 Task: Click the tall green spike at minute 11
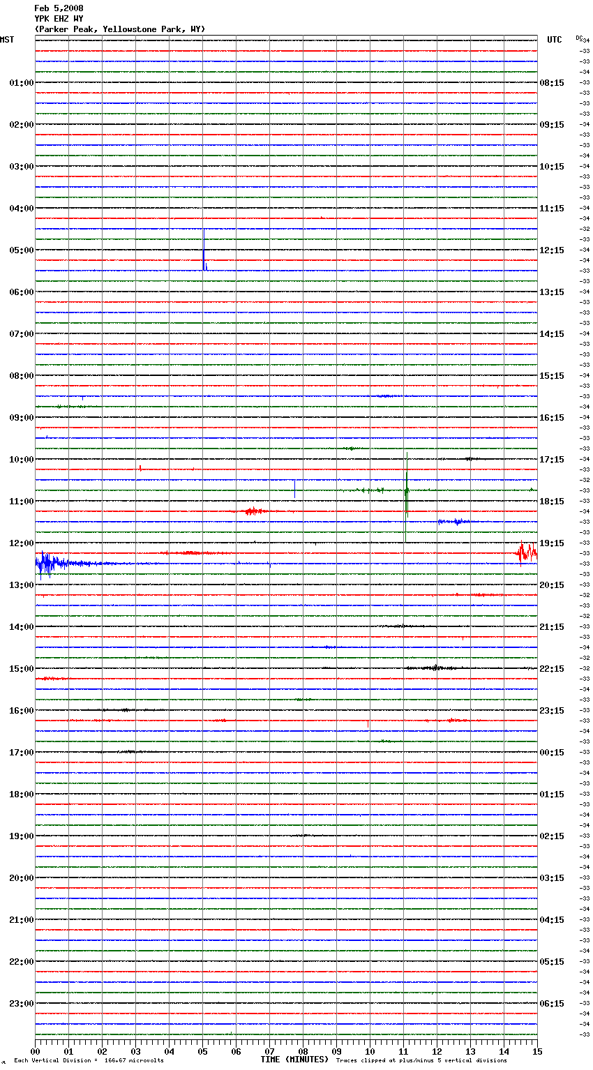[406, 497]
